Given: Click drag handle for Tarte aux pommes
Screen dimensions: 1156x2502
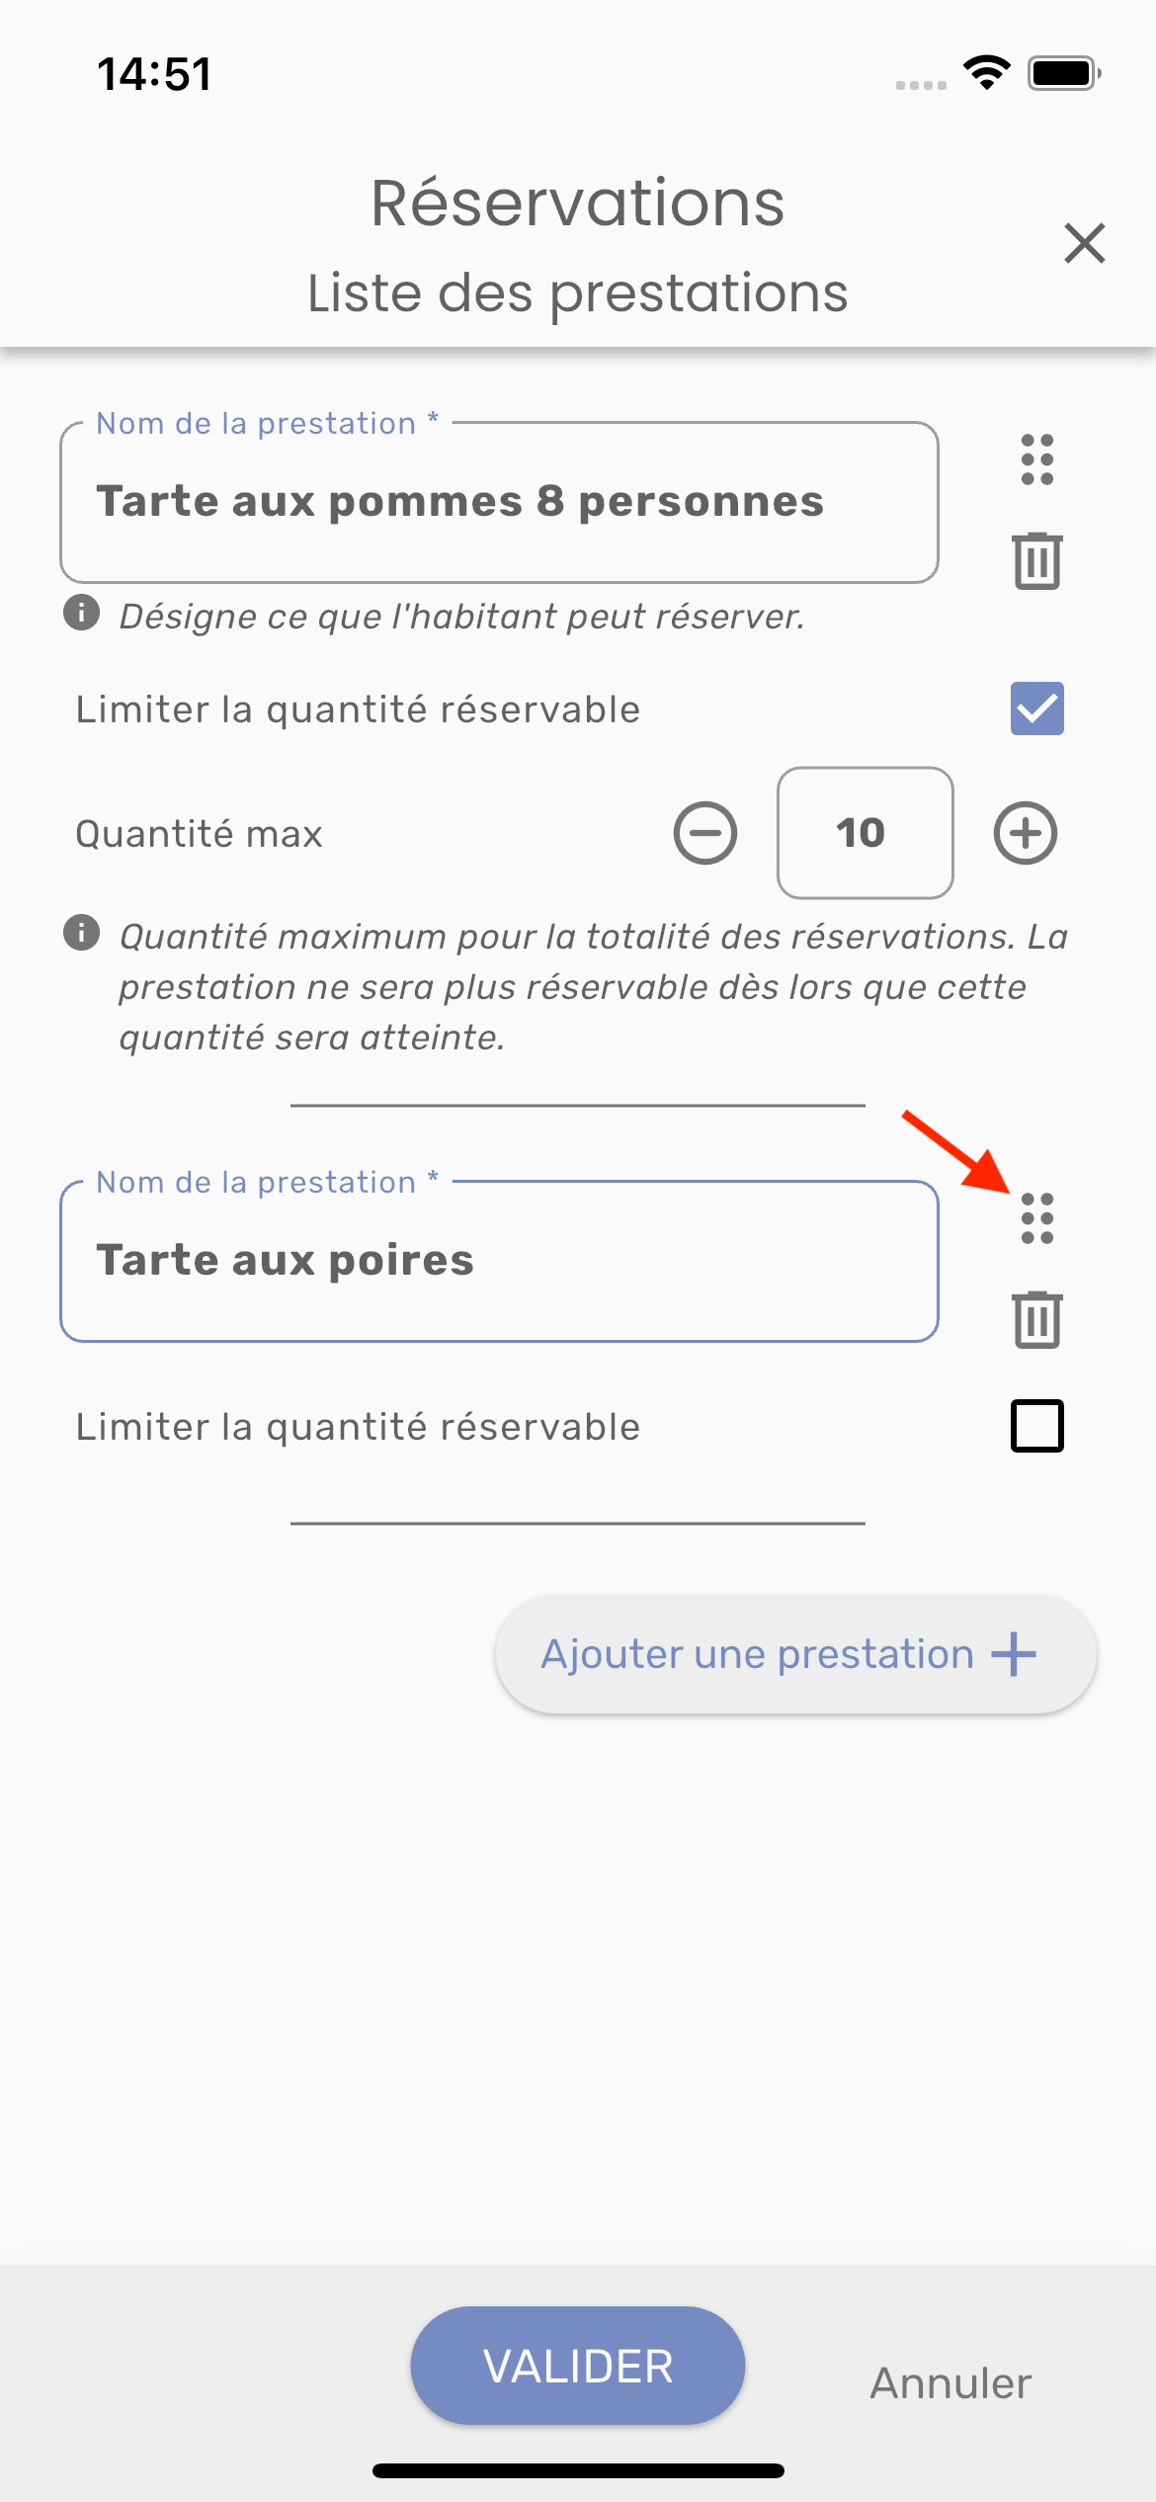Looking at the screenshot, I should 1036,459.
